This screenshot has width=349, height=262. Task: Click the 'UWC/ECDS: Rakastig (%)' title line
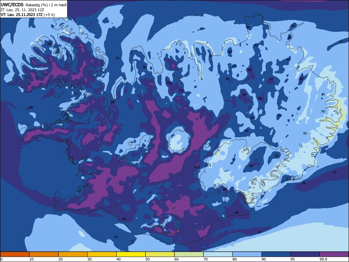pyautogui.click(x=34, y=5)
